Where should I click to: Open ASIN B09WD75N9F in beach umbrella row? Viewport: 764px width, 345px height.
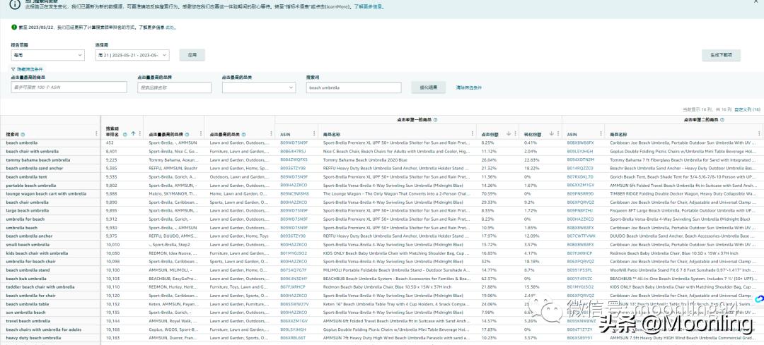[294, 143]
